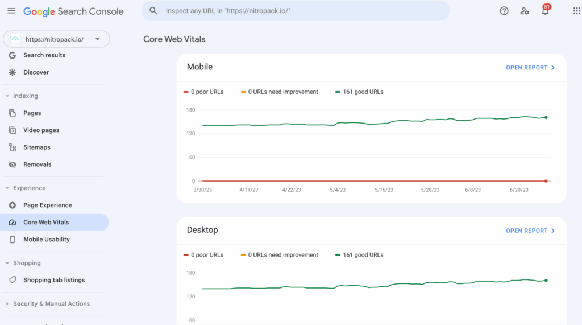Image resolution: width=582 pixels, height=325 pixels.
Task: Click the nitropack.io property favicon
Action: [15, 39]
